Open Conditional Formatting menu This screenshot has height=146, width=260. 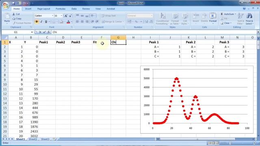tap(162, 19)
